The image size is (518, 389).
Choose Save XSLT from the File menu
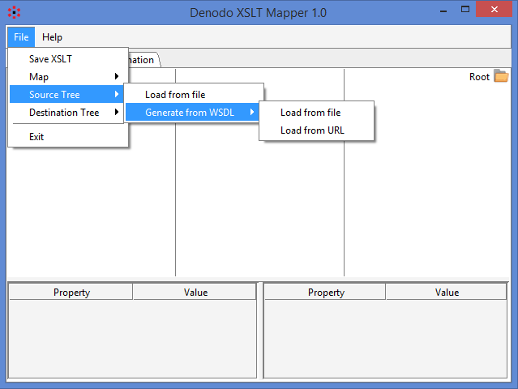[68, 59]
